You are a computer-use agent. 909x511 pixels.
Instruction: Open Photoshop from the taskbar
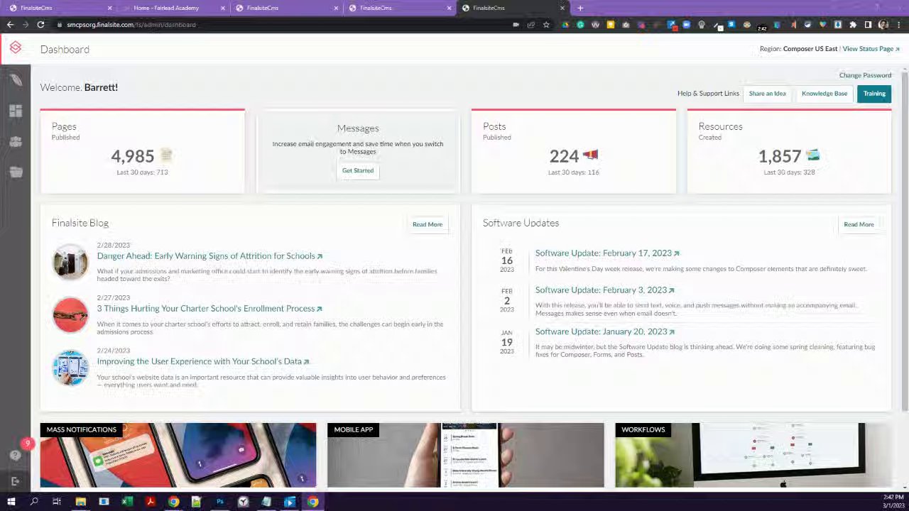click(220, 502)
